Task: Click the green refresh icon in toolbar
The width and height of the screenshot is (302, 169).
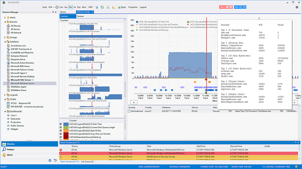Action: [102, 7]
